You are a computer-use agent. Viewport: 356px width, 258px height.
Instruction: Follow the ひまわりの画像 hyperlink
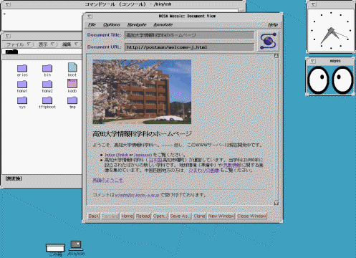[204, 171]
